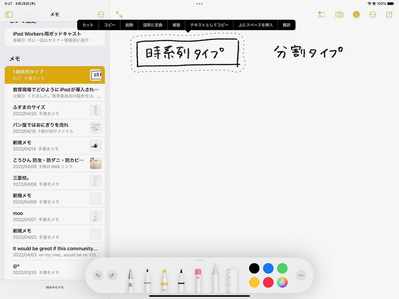
Task: Select the Scribble handwriting pen tool
Action: click(x=130, y=281)
